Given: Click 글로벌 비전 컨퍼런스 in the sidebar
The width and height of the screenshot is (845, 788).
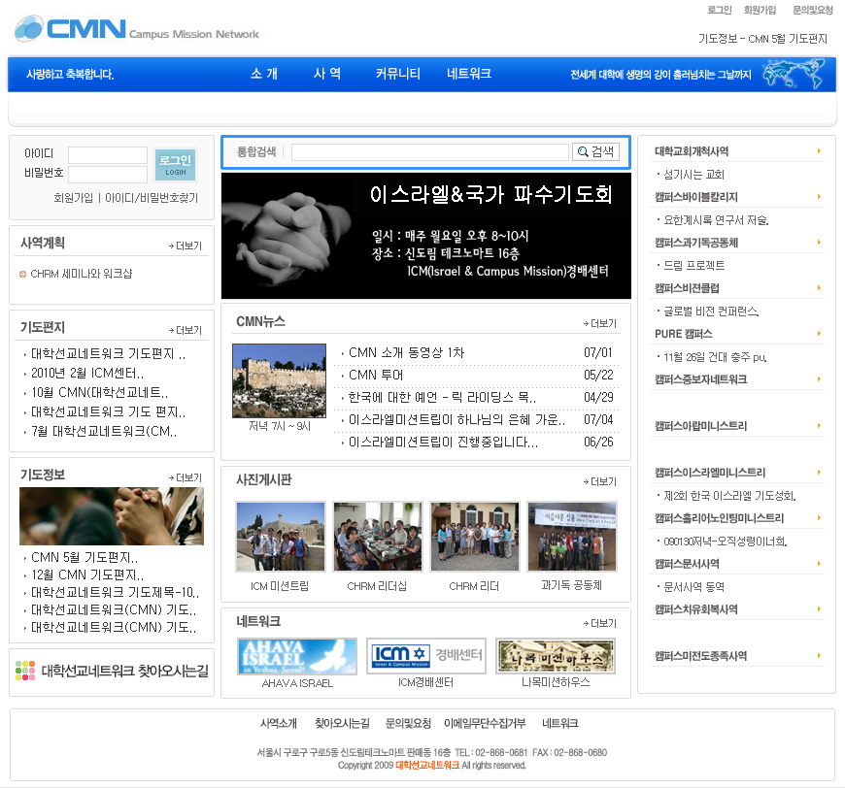Looking at the screenshot, I should click(711, 312).
